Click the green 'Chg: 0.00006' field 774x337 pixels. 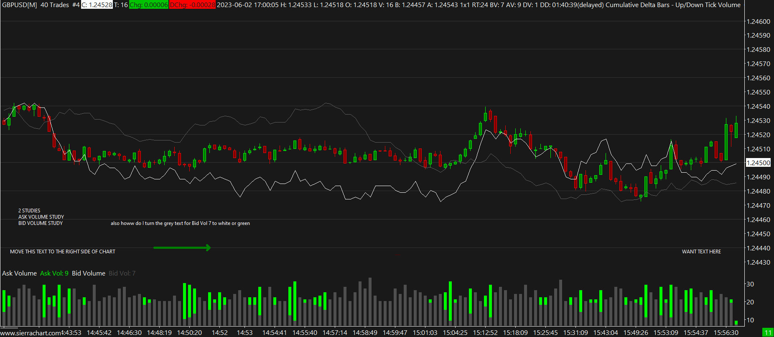149,5
